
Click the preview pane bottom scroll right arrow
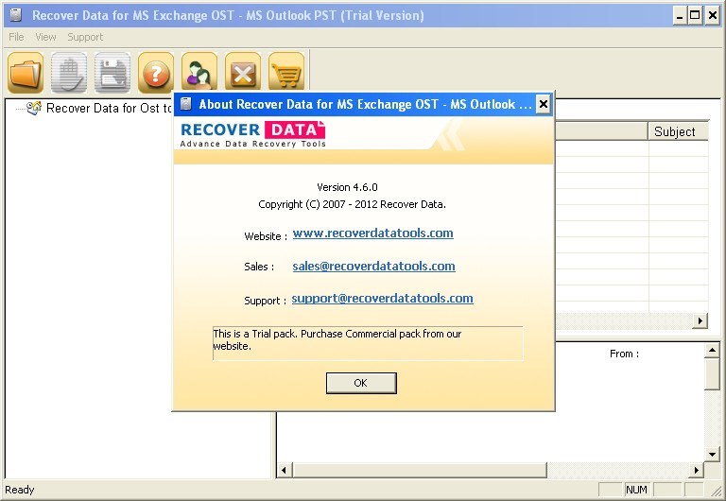(x=696, y=471)
